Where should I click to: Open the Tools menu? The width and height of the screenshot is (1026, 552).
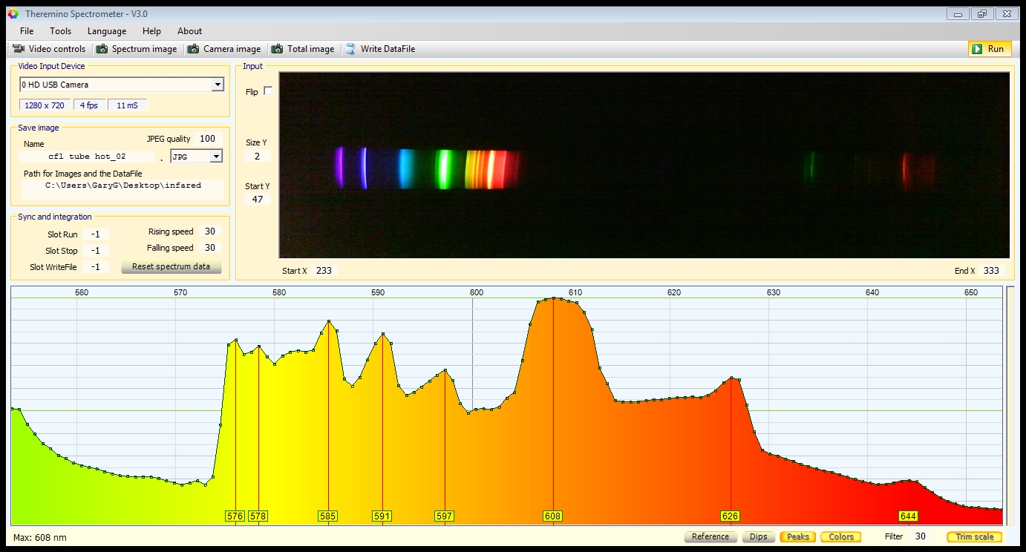click(61, 31)
